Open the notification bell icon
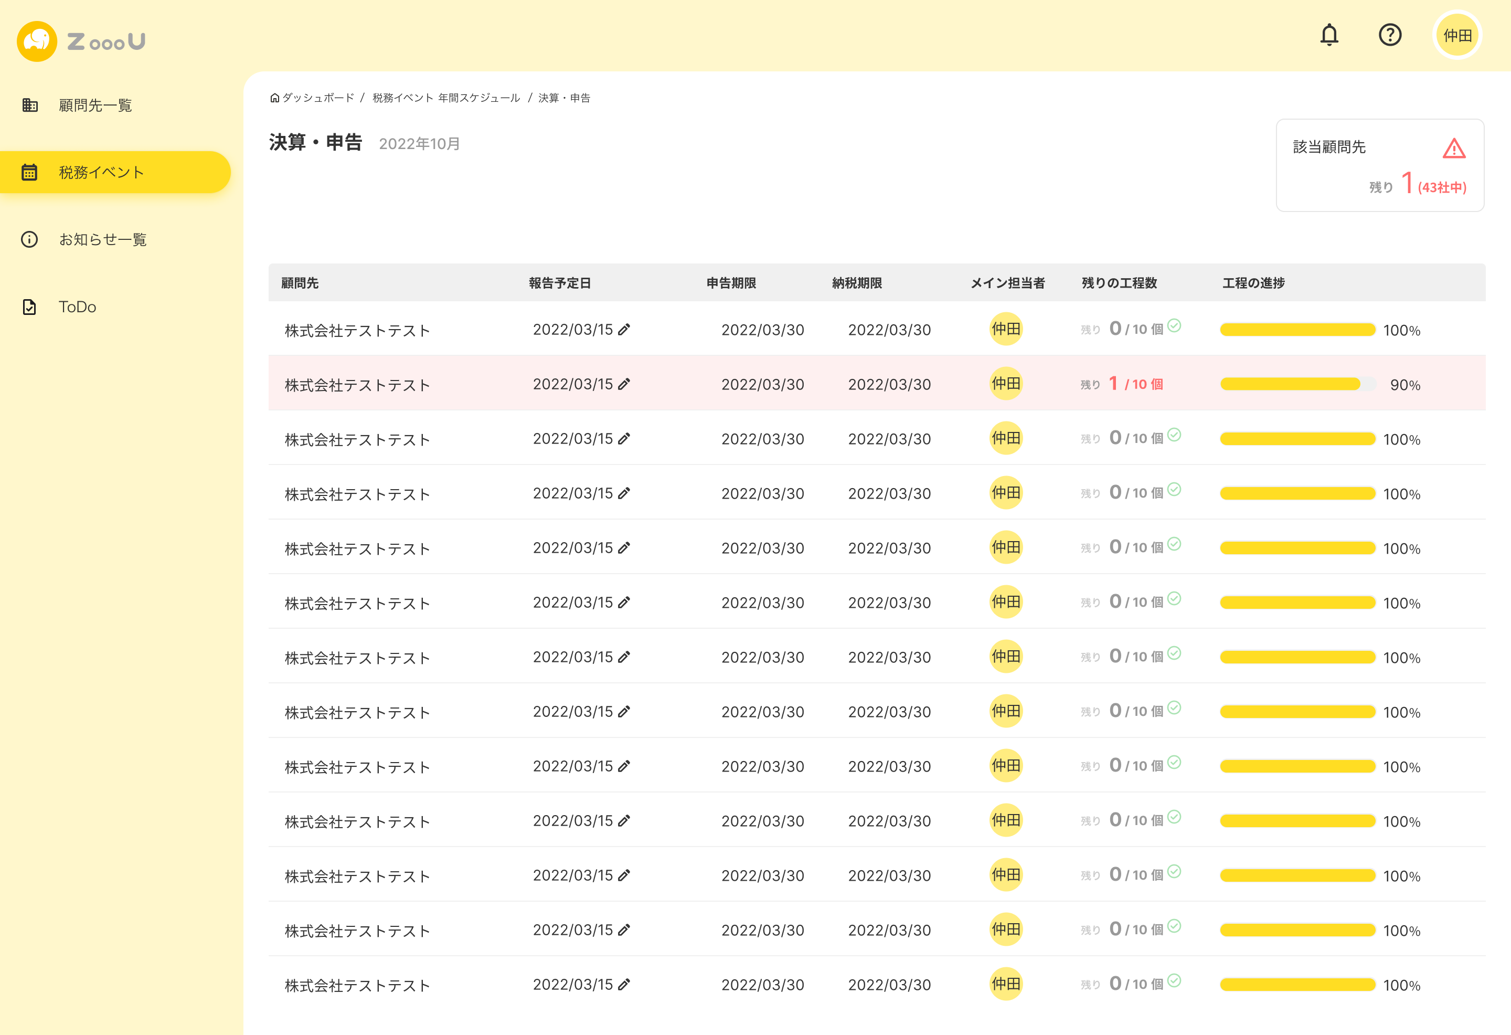The height and width of the screenshot is (1035, 1511). pyautogui.click(x=1329, y=35)
